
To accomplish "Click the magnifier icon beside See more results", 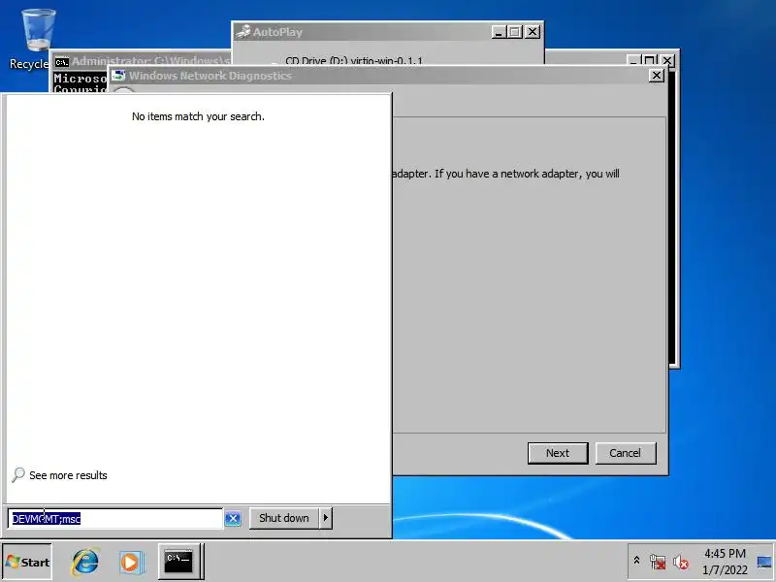I will click(17, 474).
